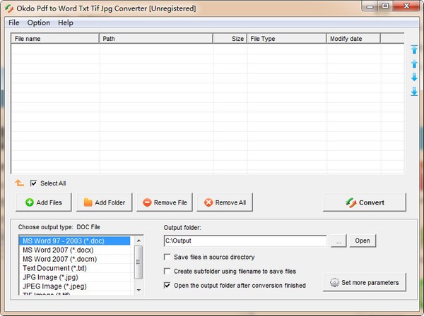The image size is (424, 316).
Task: Click the Open output folder button
Action: (363, 241)
